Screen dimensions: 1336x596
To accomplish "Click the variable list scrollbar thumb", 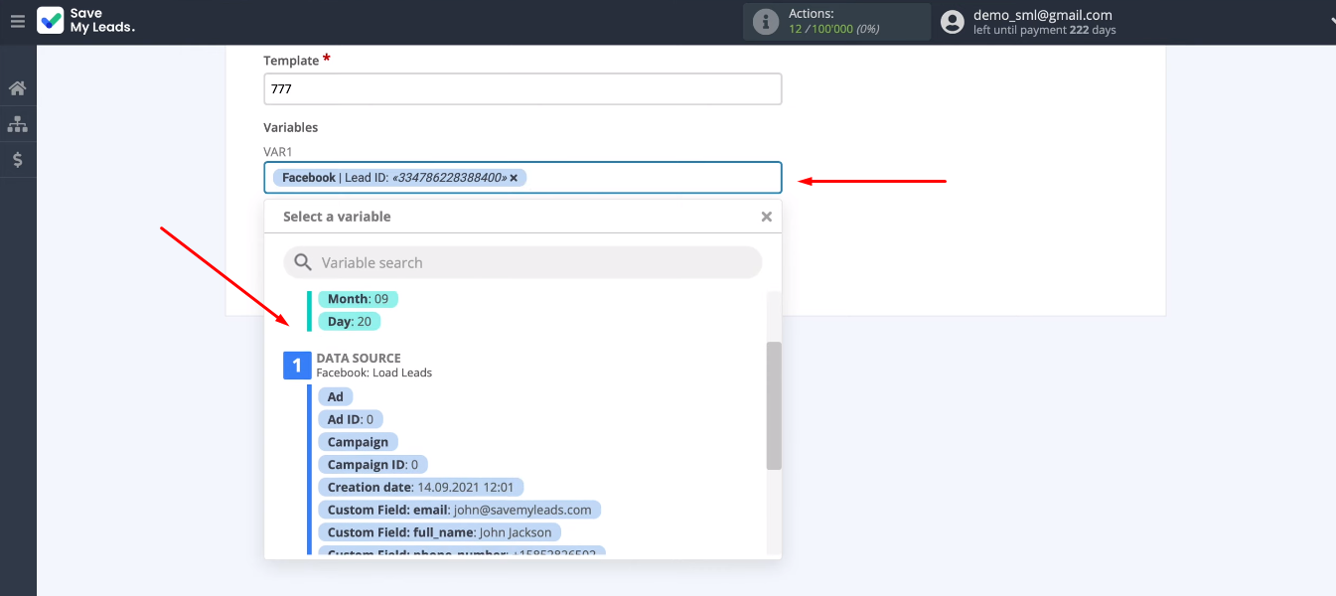I will 774,405.
